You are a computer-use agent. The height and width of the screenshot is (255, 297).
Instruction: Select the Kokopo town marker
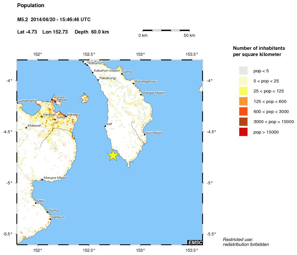coord(66,116)
